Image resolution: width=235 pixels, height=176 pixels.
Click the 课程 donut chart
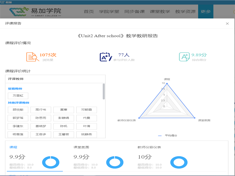51,163
